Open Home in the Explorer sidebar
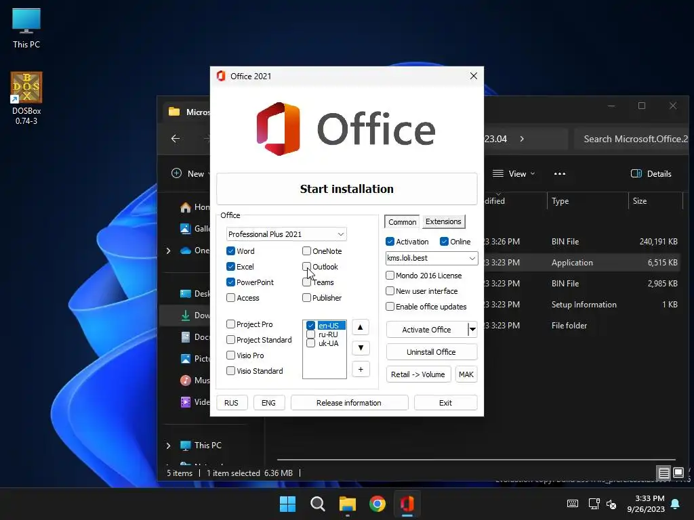 (x=195, y=207)
